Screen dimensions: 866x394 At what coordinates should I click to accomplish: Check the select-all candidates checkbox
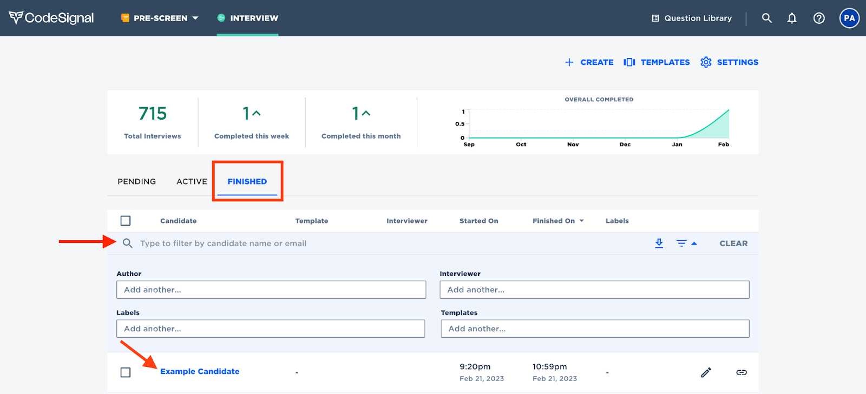click(x=126, y=221)
